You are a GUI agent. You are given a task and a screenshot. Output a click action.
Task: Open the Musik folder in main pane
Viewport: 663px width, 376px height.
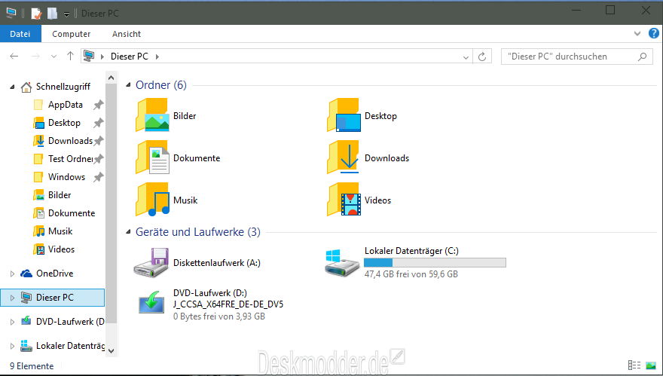pyautogui.click(x=167, y=200)
